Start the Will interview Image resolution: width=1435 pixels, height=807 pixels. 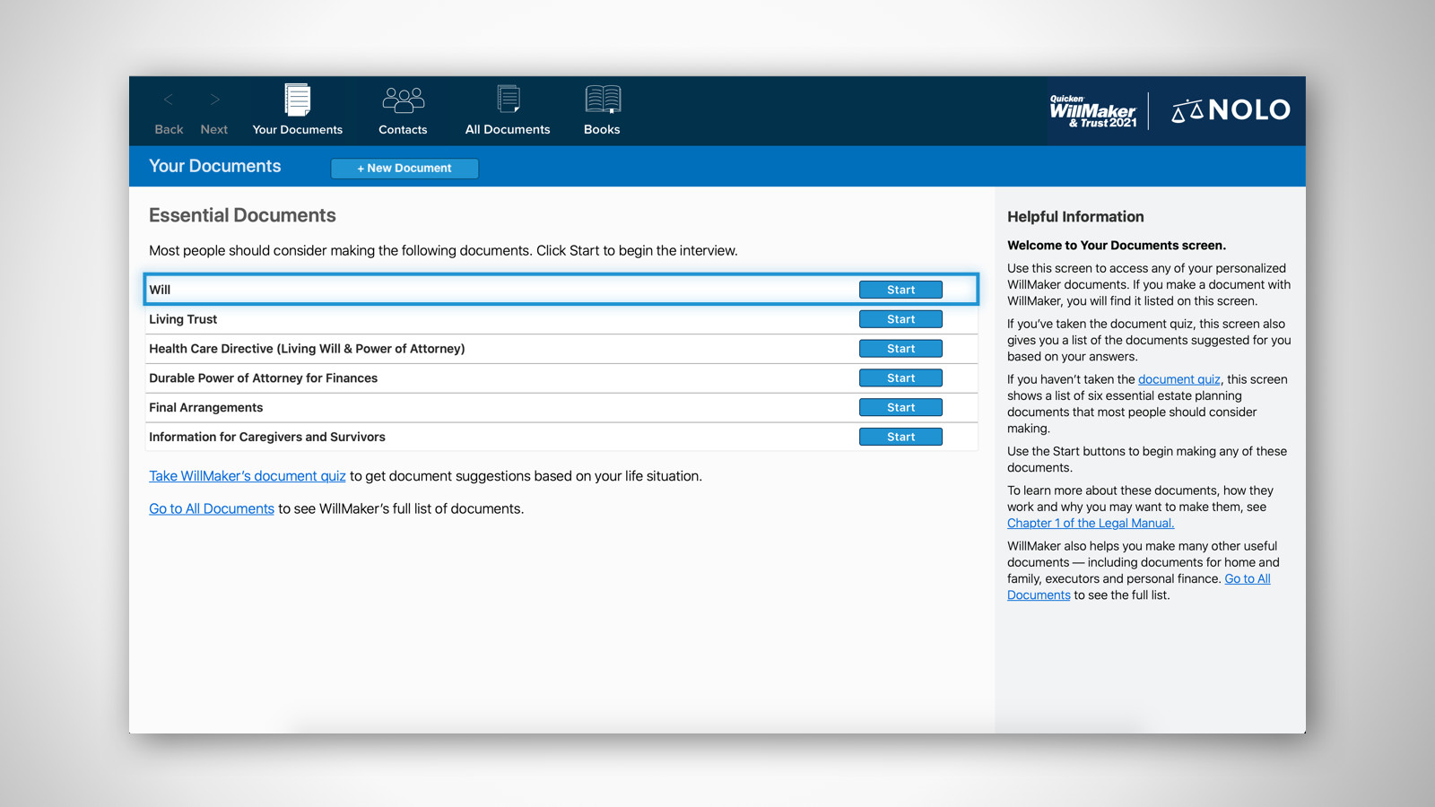900,289
